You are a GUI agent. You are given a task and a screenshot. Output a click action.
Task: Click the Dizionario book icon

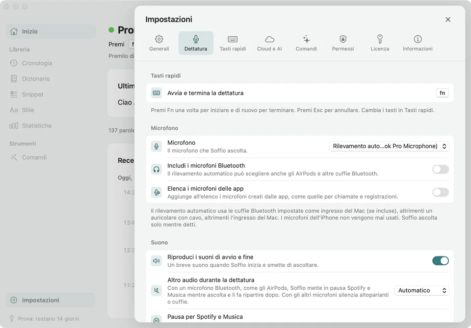14,78
